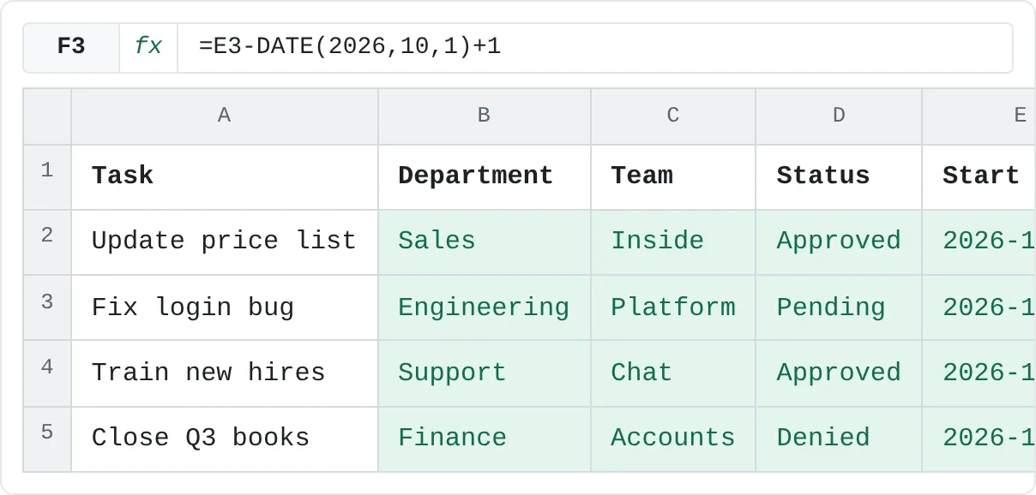Image resolution: width=1036 pixels, height=495 pixels.
Task: Select the "Finance" department cell
Action: [x=485, y=438]
